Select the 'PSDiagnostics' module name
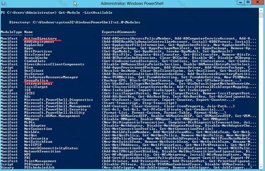Viewport: 265px width, 171px height. [38, 164]
